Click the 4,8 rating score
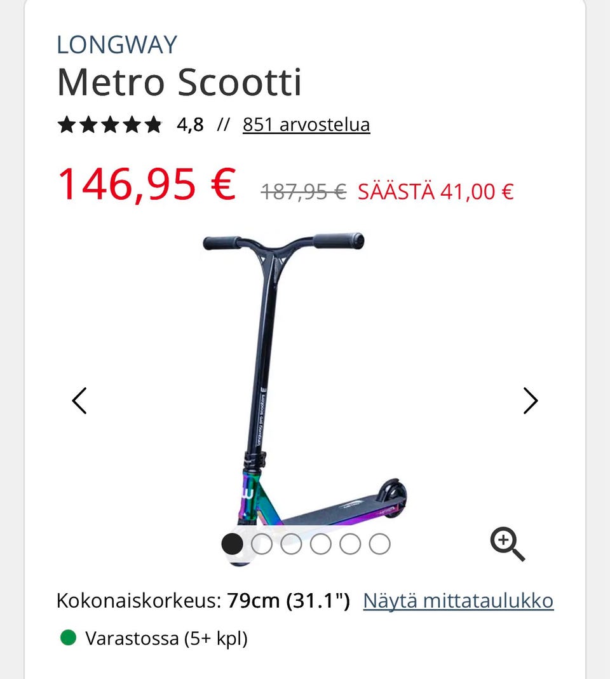The image size is (610, 679). (190, 125)
